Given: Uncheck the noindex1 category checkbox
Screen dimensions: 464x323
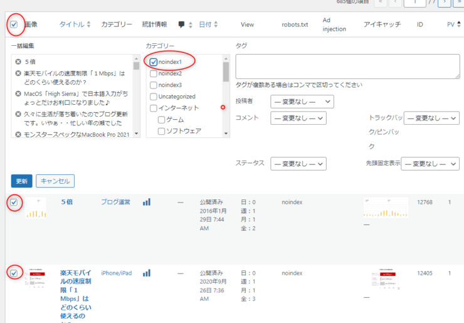Looking at the screenshot, I should (154, 62).
